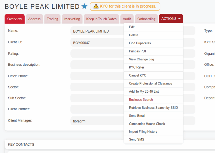Select Cancel KYC from menu
Image resolution: width=215 pixels, height=153 pixels.
[x=153, y=76]
